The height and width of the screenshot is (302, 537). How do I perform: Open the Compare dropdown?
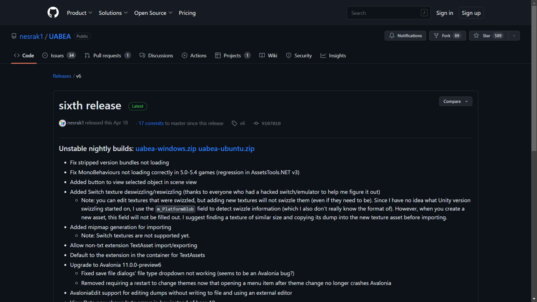point(456,101)
